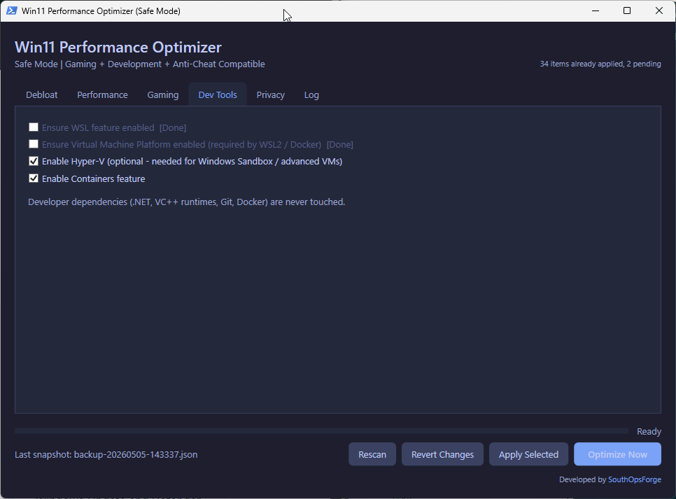Toggle Ensure Virtual Machine Platform enabled checkbox
Image resolution: width=676 pixels, height=499 pixels.
point(34,143)
